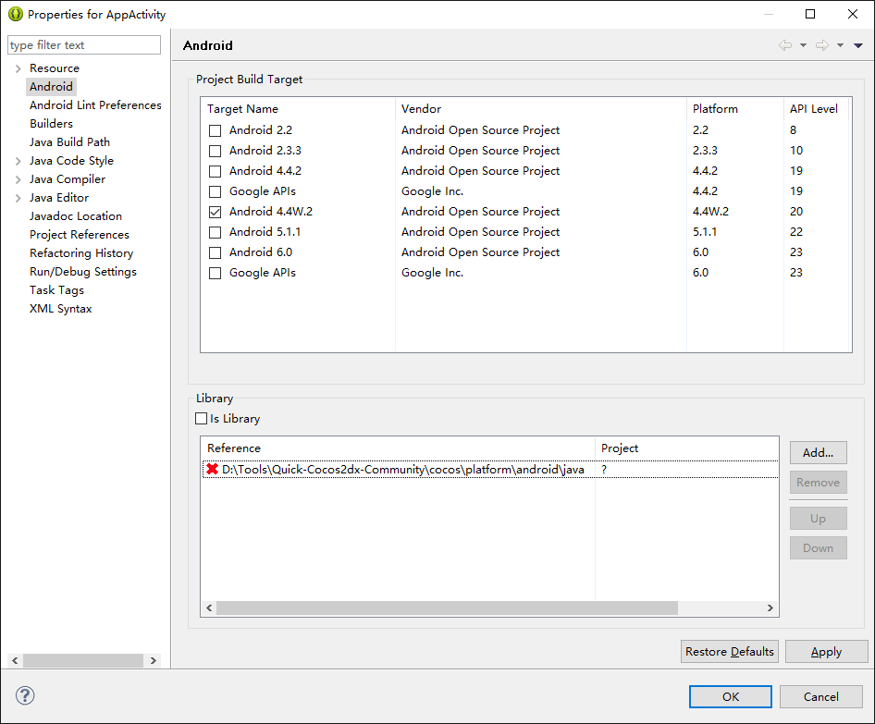Click the API Level column header
Screen dimensions: 875x724
click(816, 109)
